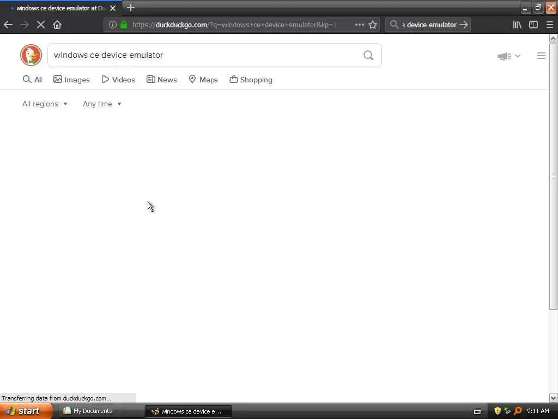Image resolution: width=558 pixels, height=419 pixels.
Task: Switch to News results
Action: click(162, 80)
